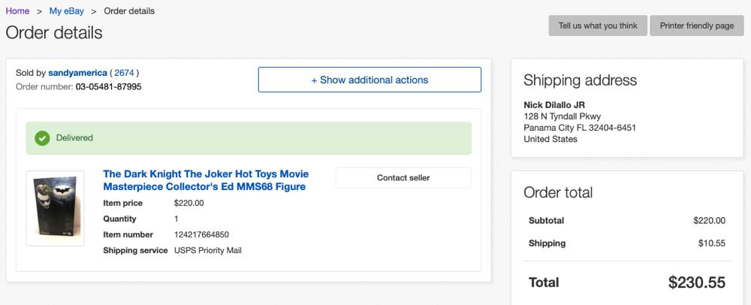Viewport: 751px width, 305px height.
Task: Click the $230.55 total amount
Action: point(696,282)
